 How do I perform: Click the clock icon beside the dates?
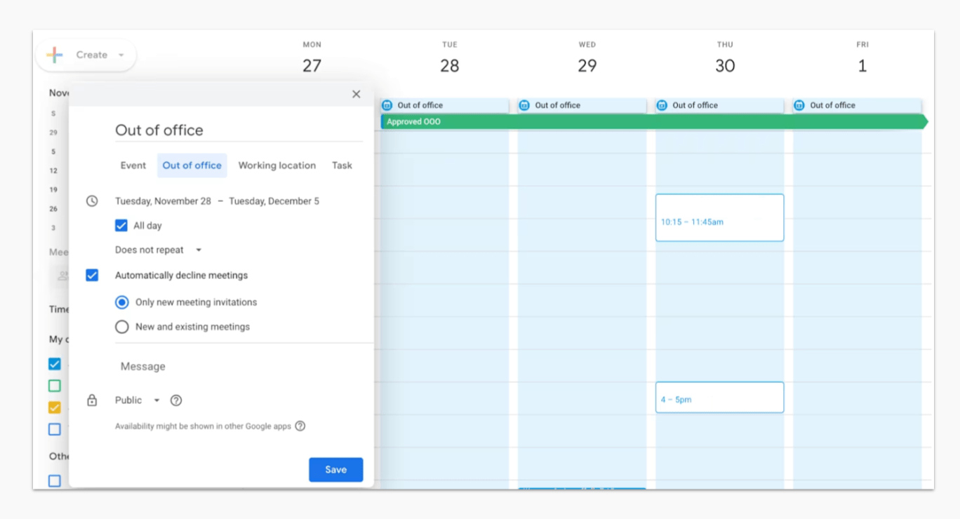pyautogui.click(x=92, y=201)
